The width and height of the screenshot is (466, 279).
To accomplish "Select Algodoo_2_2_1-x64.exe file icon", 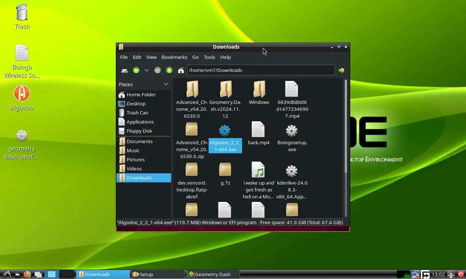I will (x=225, y=130).
